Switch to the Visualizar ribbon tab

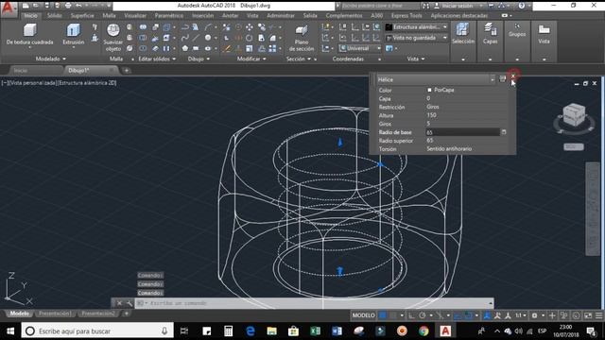[x=135, y=15]
